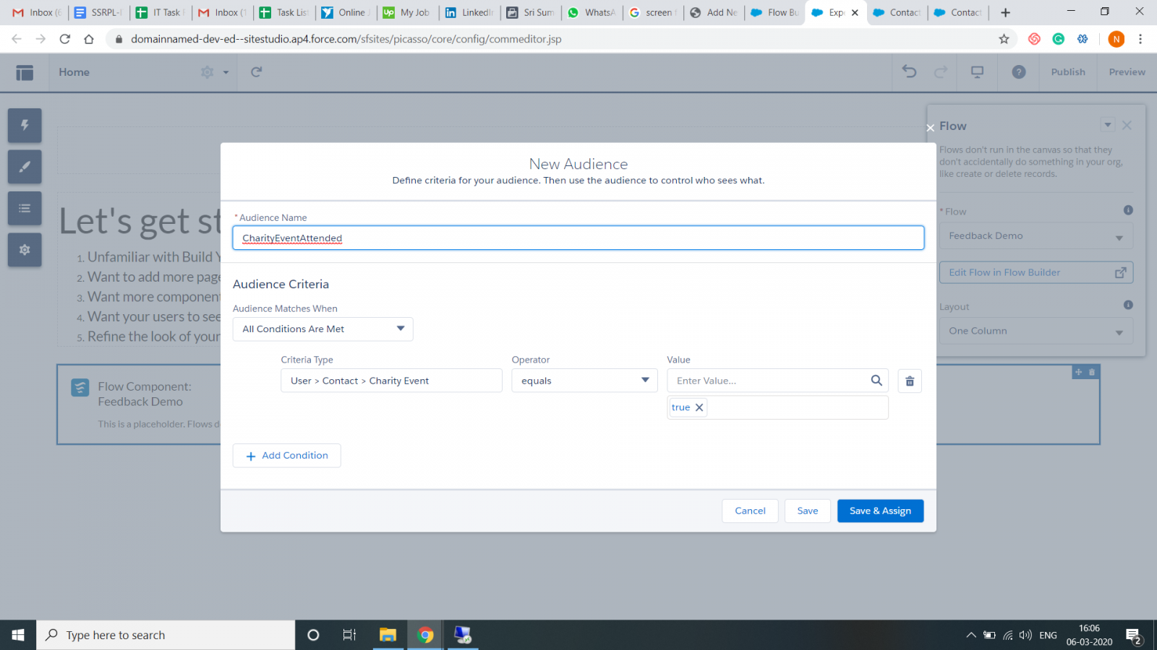Switch to the Contact browser tab

click(x=897, y=12)
